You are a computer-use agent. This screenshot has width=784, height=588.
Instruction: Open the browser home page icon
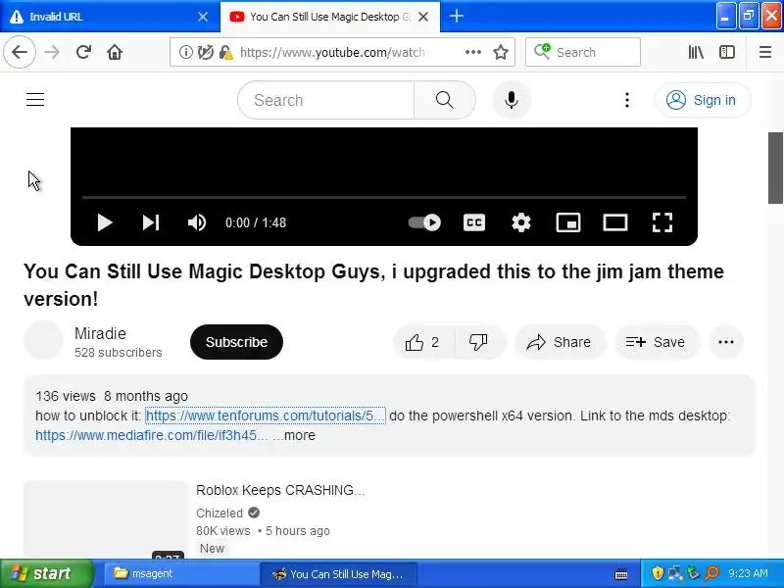(x=115, y=52)
